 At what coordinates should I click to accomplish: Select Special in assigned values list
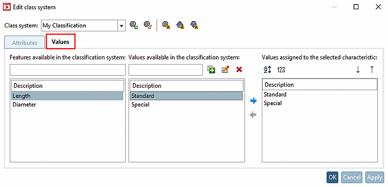coord(320,103)
